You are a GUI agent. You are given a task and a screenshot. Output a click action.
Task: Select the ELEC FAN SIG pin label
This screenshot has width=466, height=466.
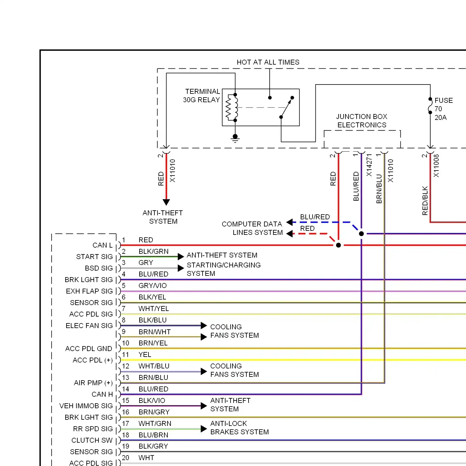(89, 326)
